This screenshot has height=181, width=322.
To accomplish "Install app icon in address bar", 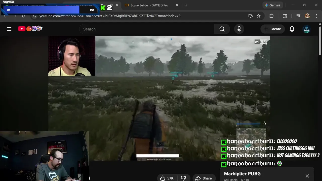I will [250, 16].
